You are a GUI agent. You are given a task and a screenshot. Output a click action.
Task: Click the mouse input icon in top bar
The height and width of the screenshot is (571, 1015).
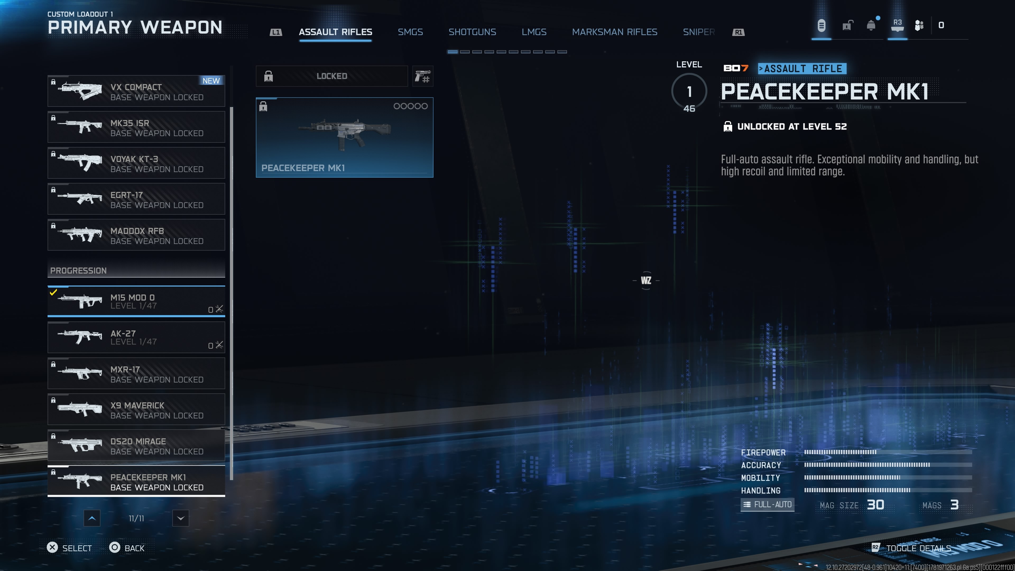(x=821, y=26)
